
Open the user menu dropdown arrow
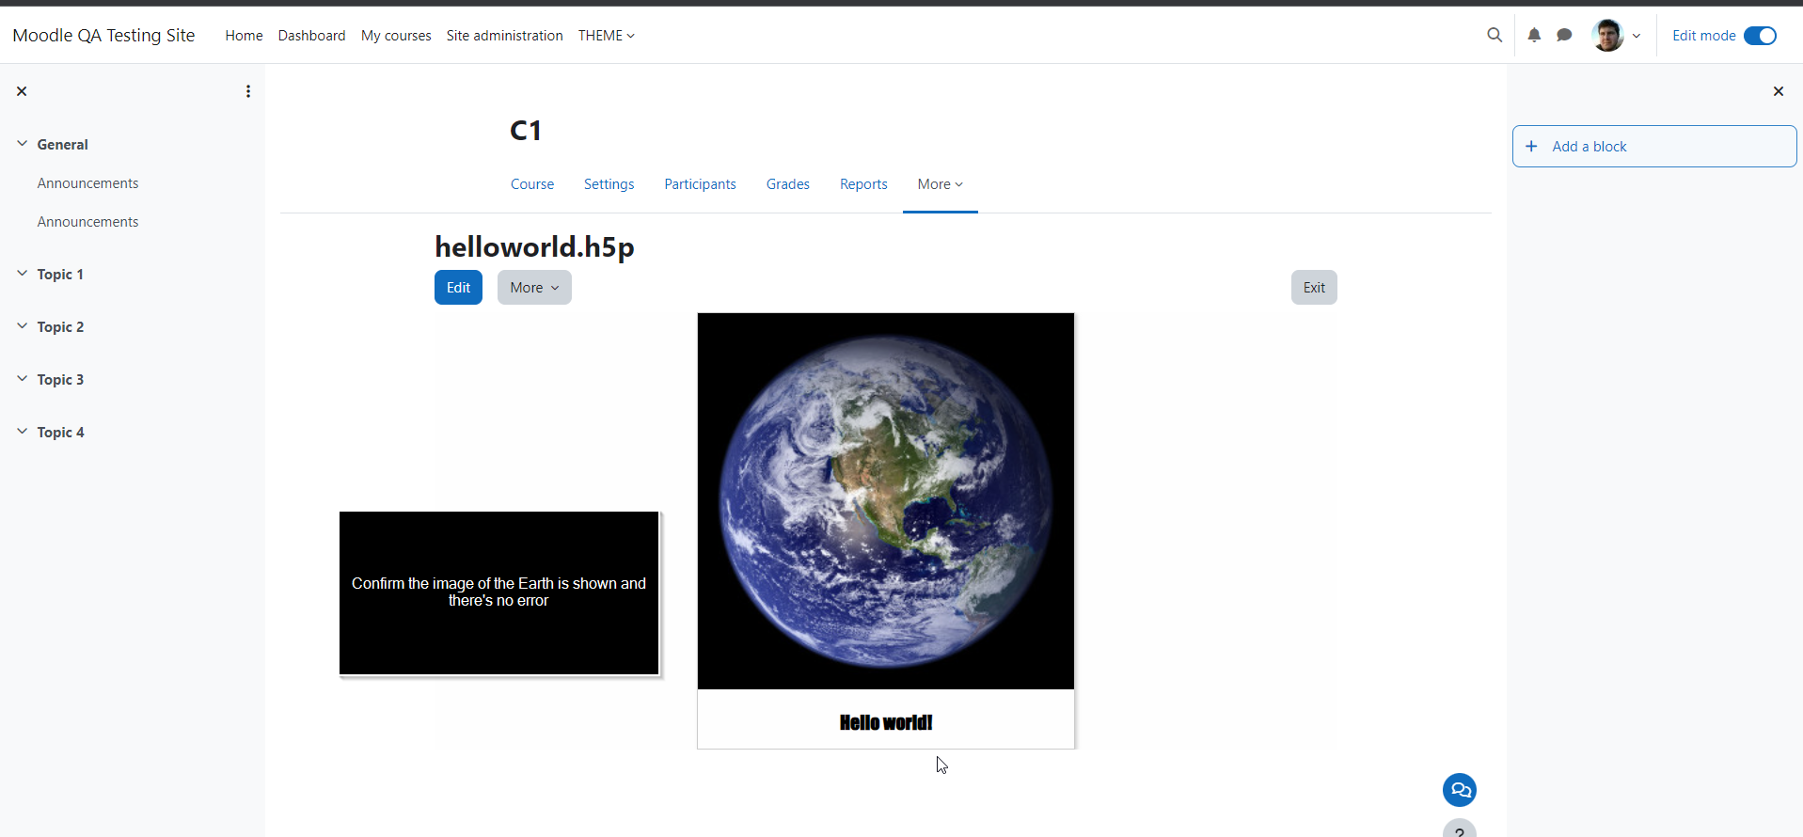[x=1637, y=36]
